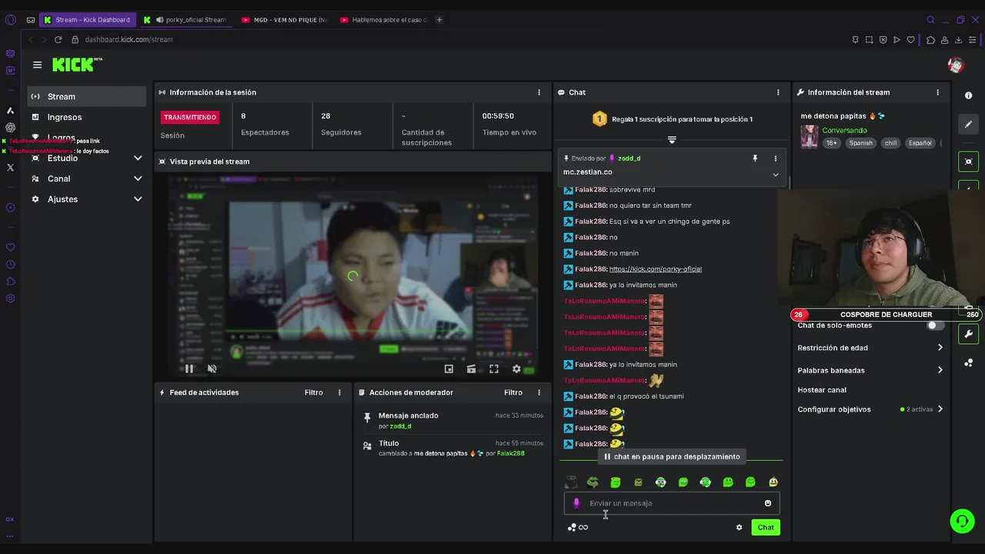Image resolution: width=985 pixels, height=554 pixels.
Task: Click the TRANSMITIENDO status badge
Action: click(189, 117)
